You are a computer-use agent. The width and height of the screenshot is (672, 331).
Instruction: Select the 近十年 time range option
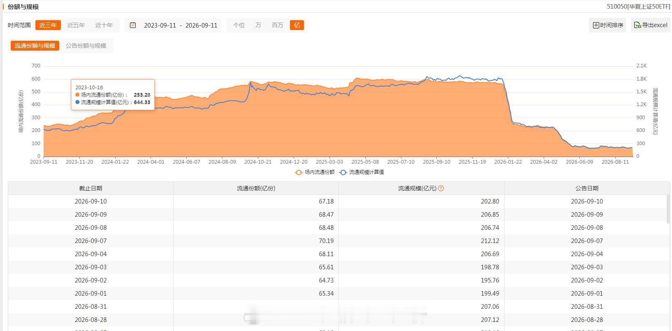coord(104,25)
